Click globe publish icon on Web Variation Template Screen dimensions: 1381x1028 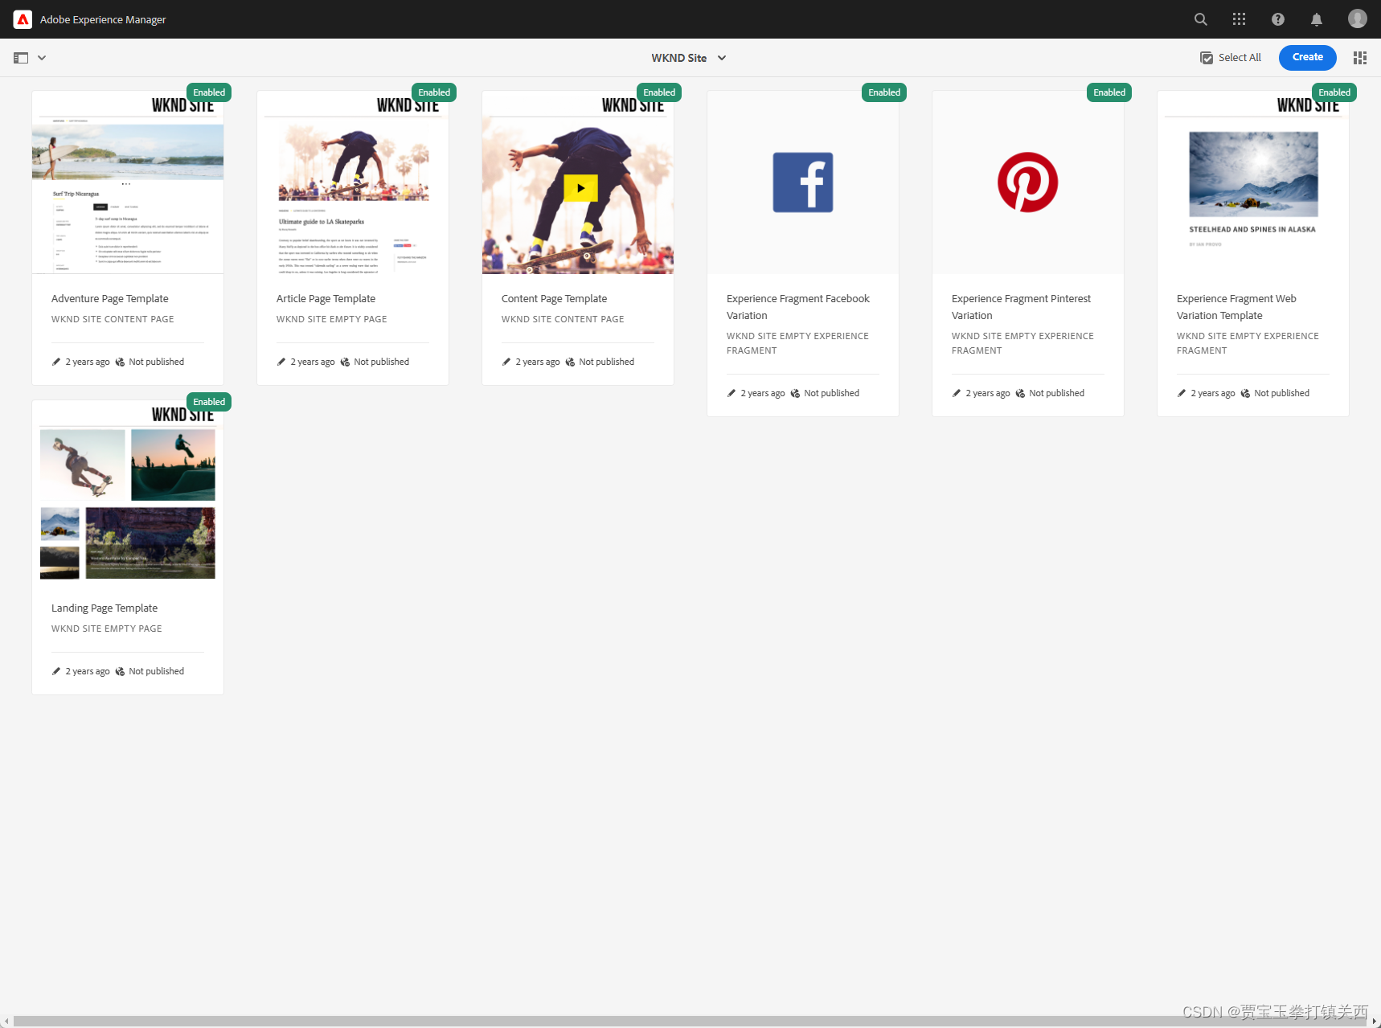1245,393
